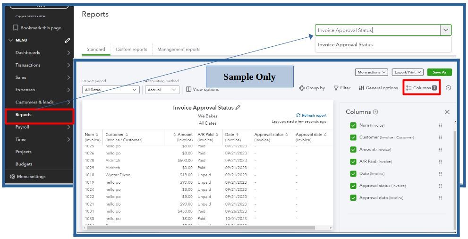
Task: Switch to the Standard tab
Action: click(x=96, y=49)
